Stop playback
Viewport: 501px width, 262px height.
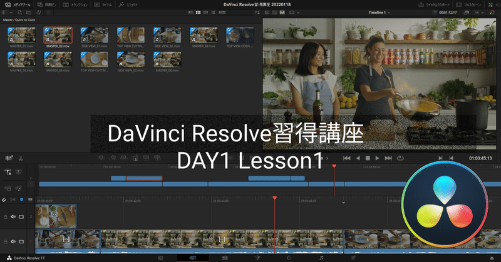(x=368, y=158)
